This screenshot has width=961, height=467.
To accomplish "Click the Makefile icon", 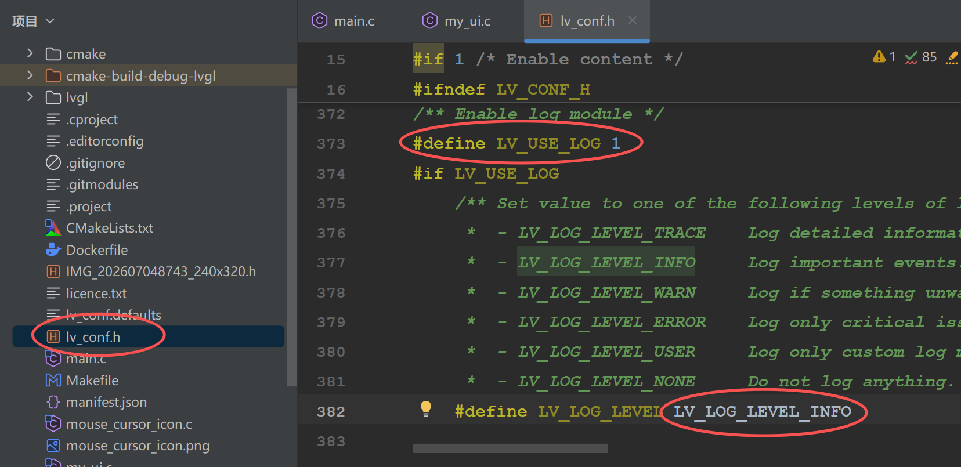I will pos(53,381).
